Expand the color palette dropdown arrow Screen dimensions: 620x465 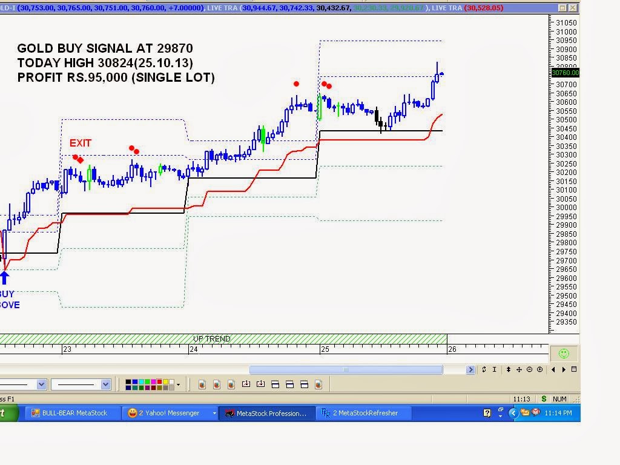coord(177,384)
